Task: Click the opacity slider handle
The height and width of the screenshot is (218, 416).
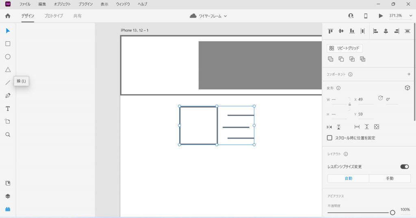Action: coord(392,212)
